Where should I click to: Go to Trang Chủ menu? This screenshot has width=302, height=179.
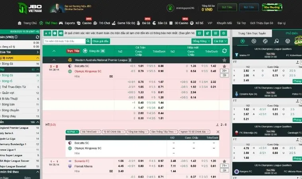pyautogui.click(x=27, y=23)
